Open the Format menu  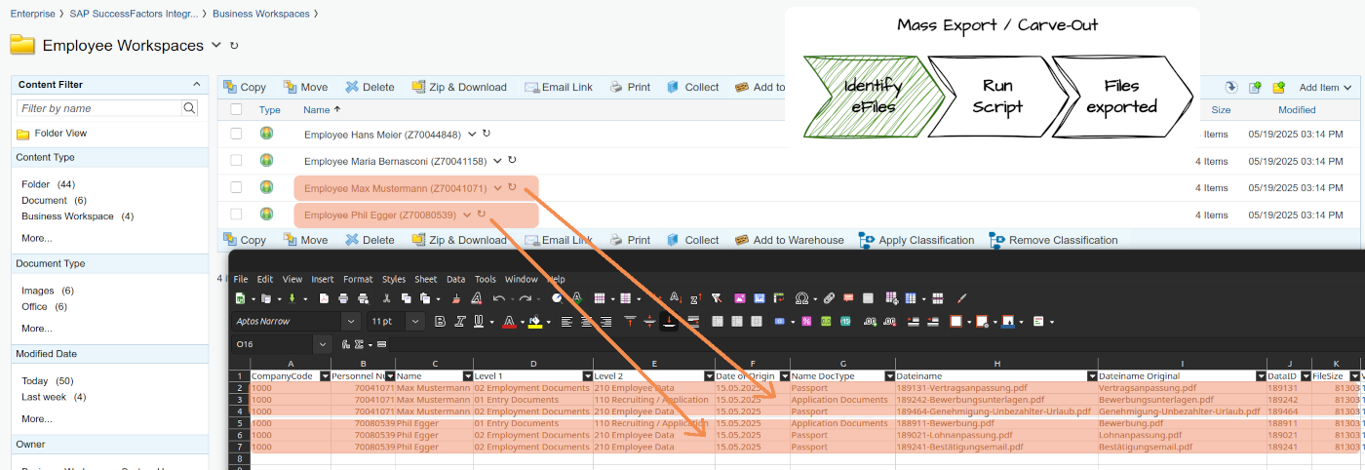(357, 279)
